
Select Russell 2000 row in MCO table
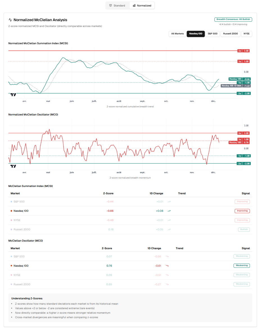[130, 284]
